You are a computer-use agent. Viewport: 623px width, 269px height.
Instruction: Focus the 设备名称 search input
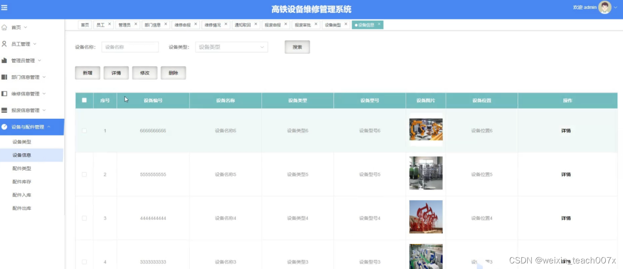(130, 47)
